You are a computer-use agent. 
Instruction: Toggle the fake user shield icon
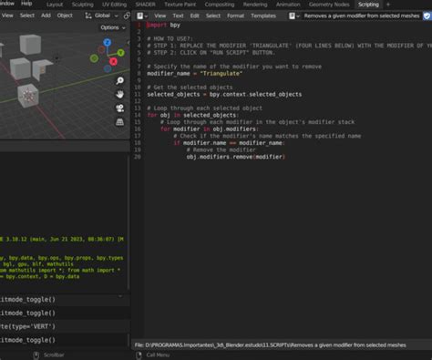tap(427, 15)
